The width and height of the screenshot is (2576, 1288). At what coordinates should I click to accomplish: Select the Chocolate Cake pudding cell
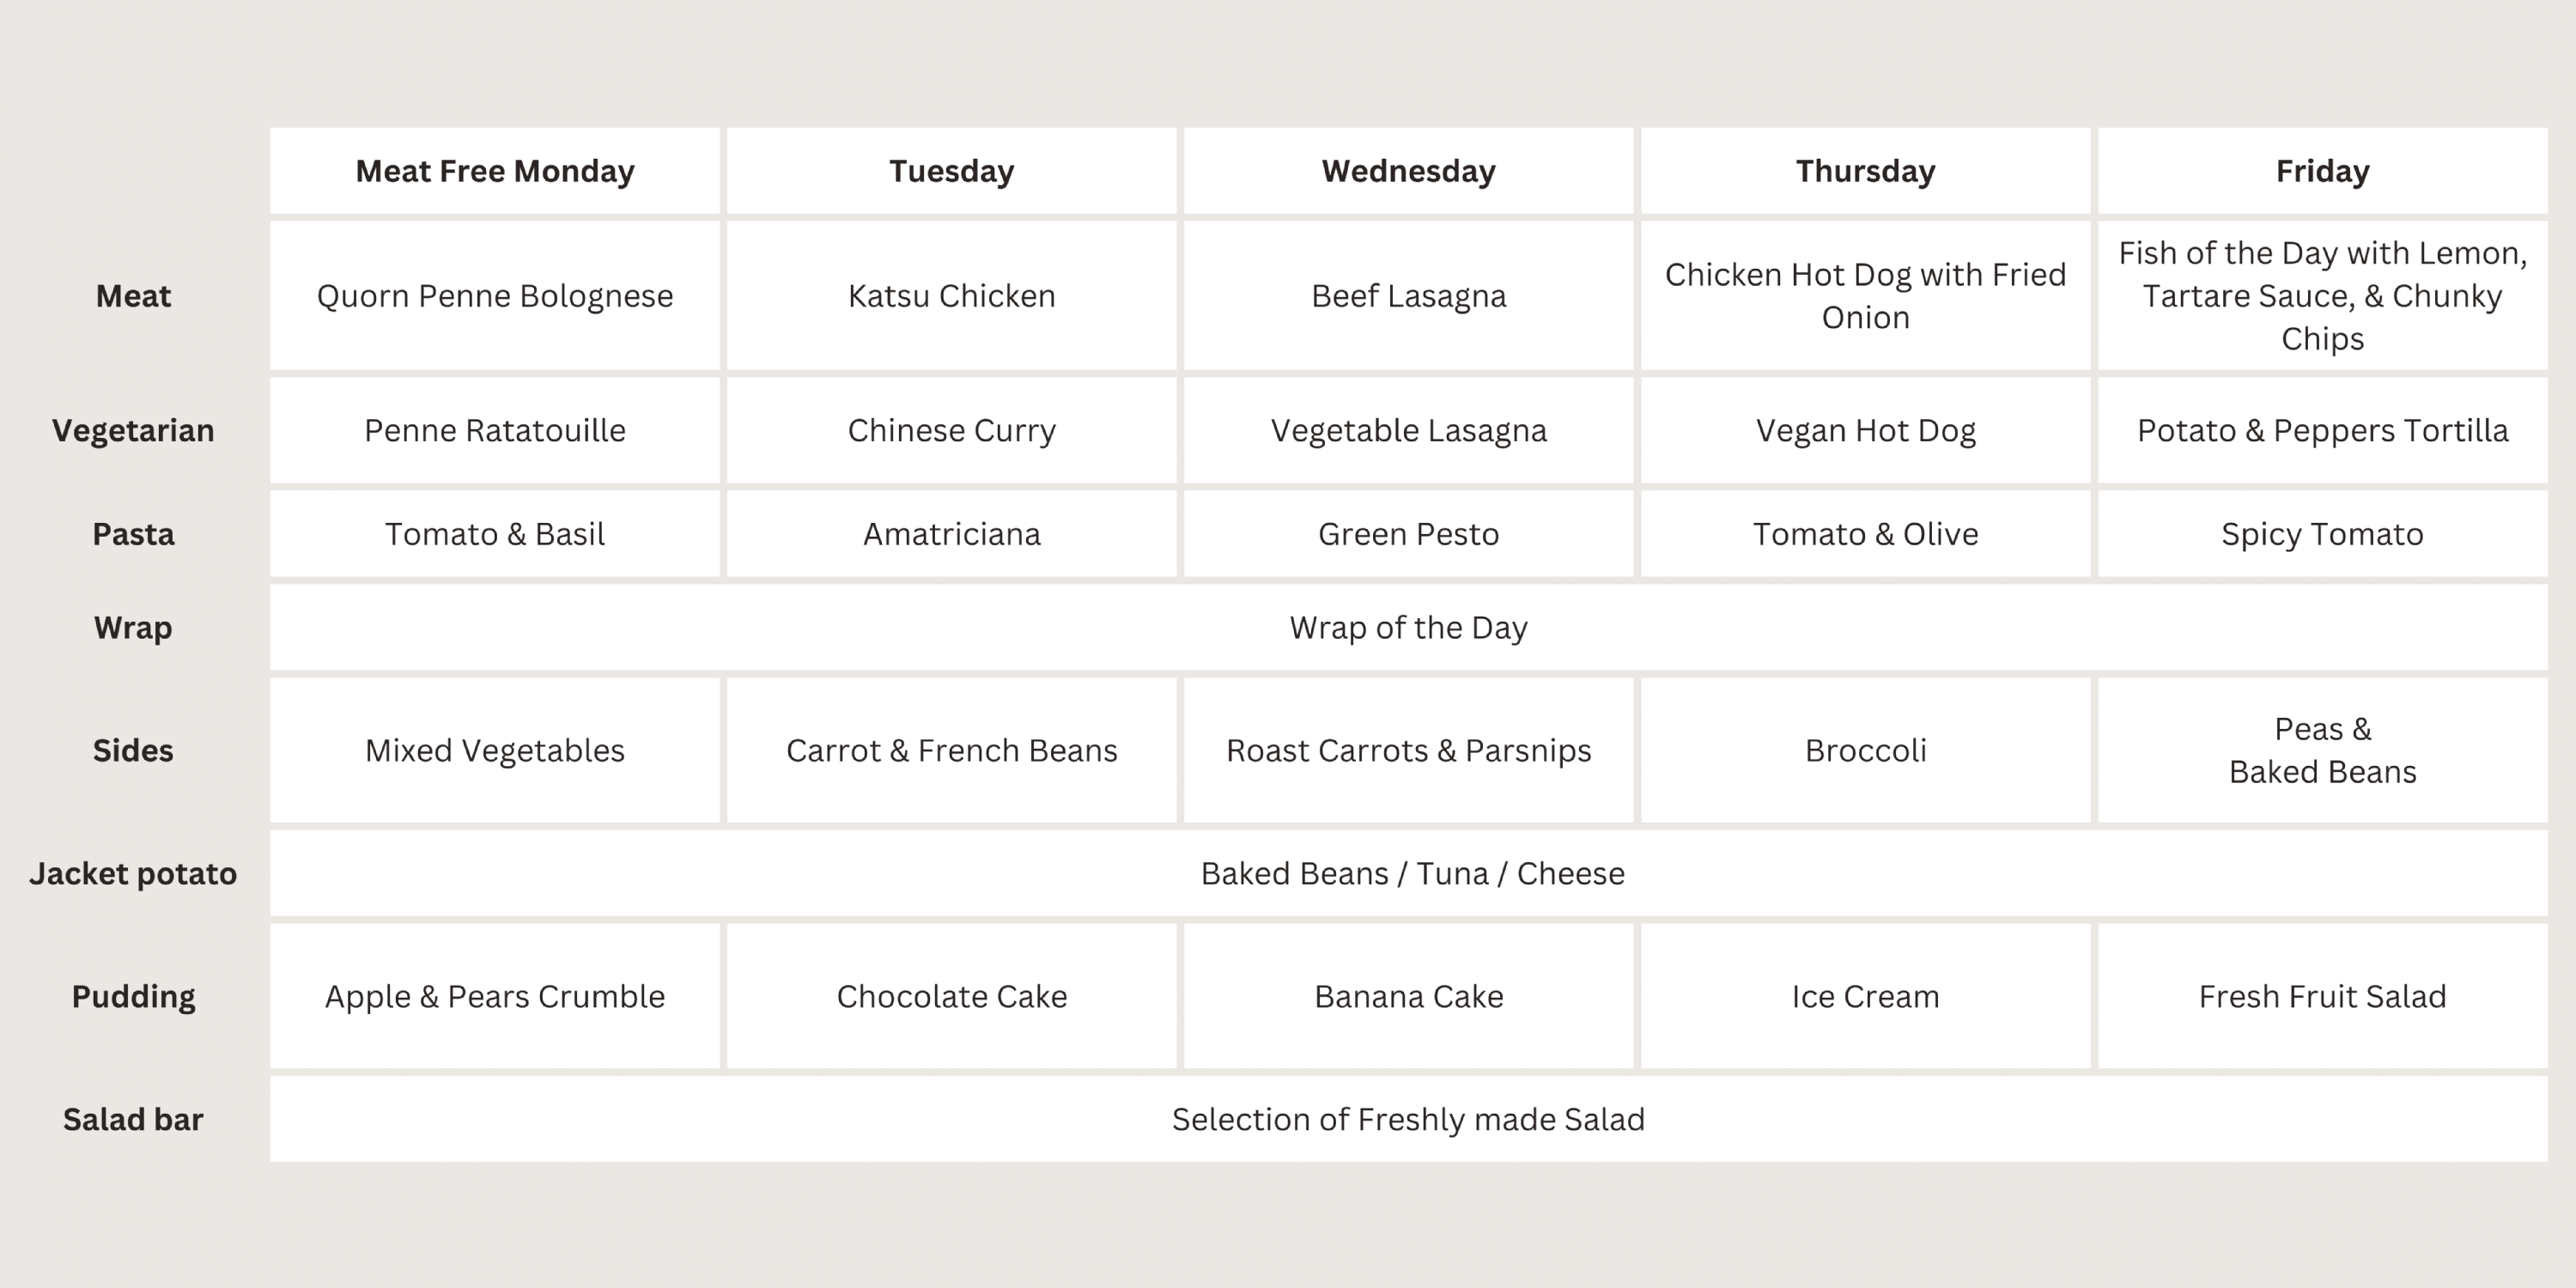(951, 997)
